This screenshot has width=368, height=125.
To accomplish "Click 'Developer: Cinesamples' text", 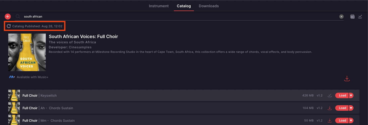I will tap(70, 47).
